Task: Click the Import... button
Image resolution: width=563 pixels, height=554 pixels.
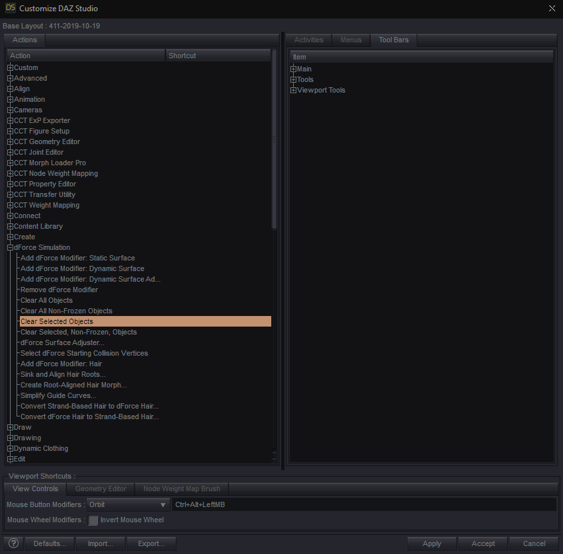Action: [x=101, y=543]
